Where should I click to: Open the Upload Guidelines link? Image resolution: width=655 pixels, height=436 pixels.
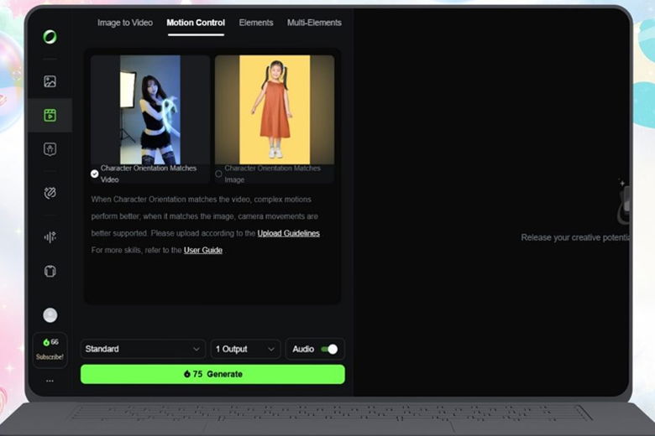tap(289, 233)
